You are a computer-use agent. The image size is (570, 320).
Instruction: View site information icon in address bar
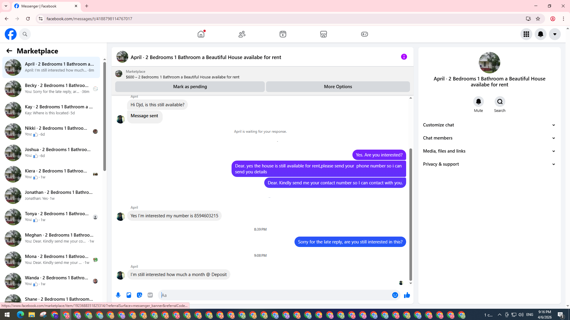tap(41, 19)
